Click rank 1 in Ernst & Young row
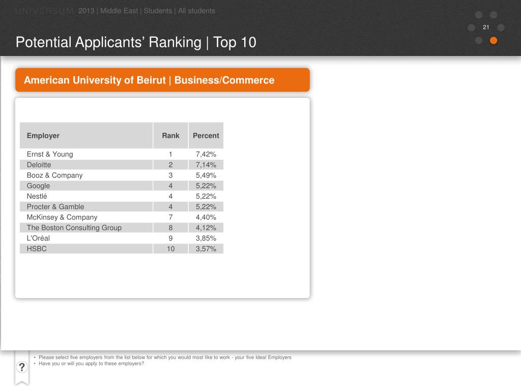Screen dimensions: 521x391 point(170,154)
